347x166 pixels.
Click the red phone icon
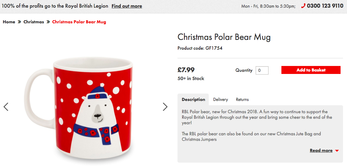coord(303,6)
